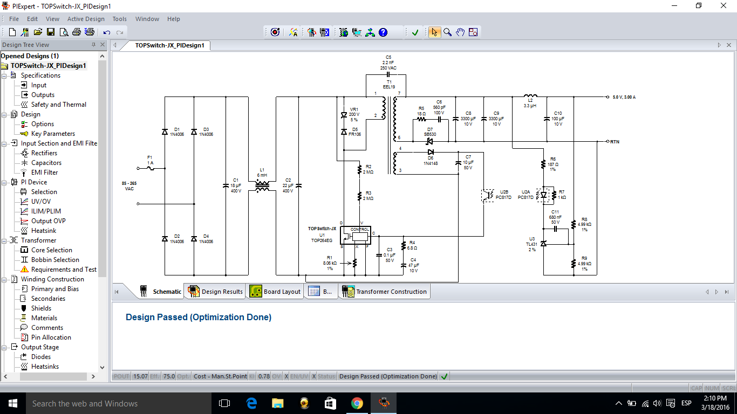Pin the Design Tree View panel

93,45
